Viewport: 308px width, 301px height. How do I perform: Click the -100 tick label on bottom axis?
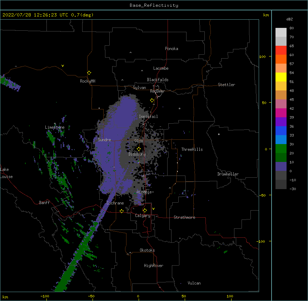[x=45, y=296]
